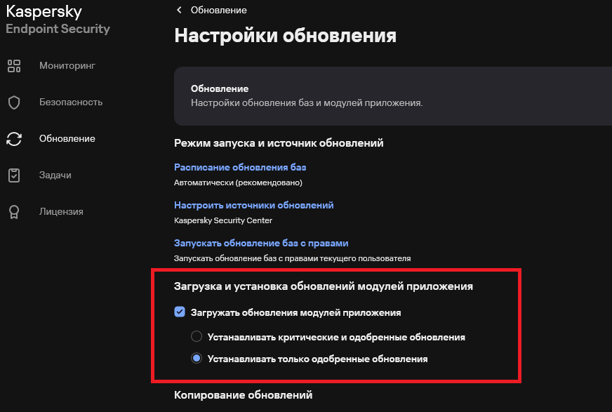Go back via Обновление breadcrumb text
Image resolution: width=612 pixels, height=412 pixels.
pyautogui.click(x=218, y=10)
